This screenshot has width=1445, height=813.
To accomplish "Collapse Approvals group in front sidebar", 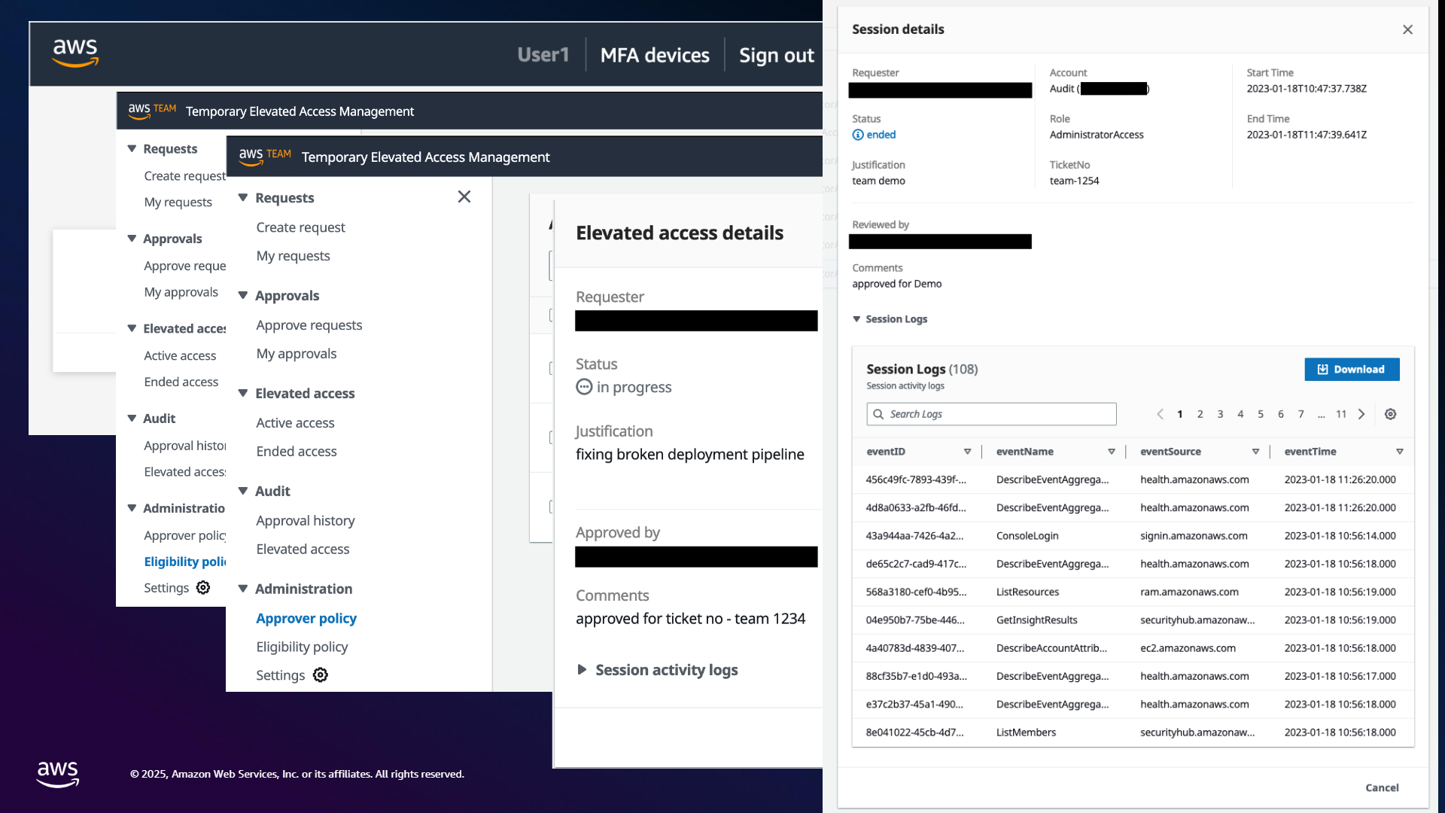I will (243, 295).
